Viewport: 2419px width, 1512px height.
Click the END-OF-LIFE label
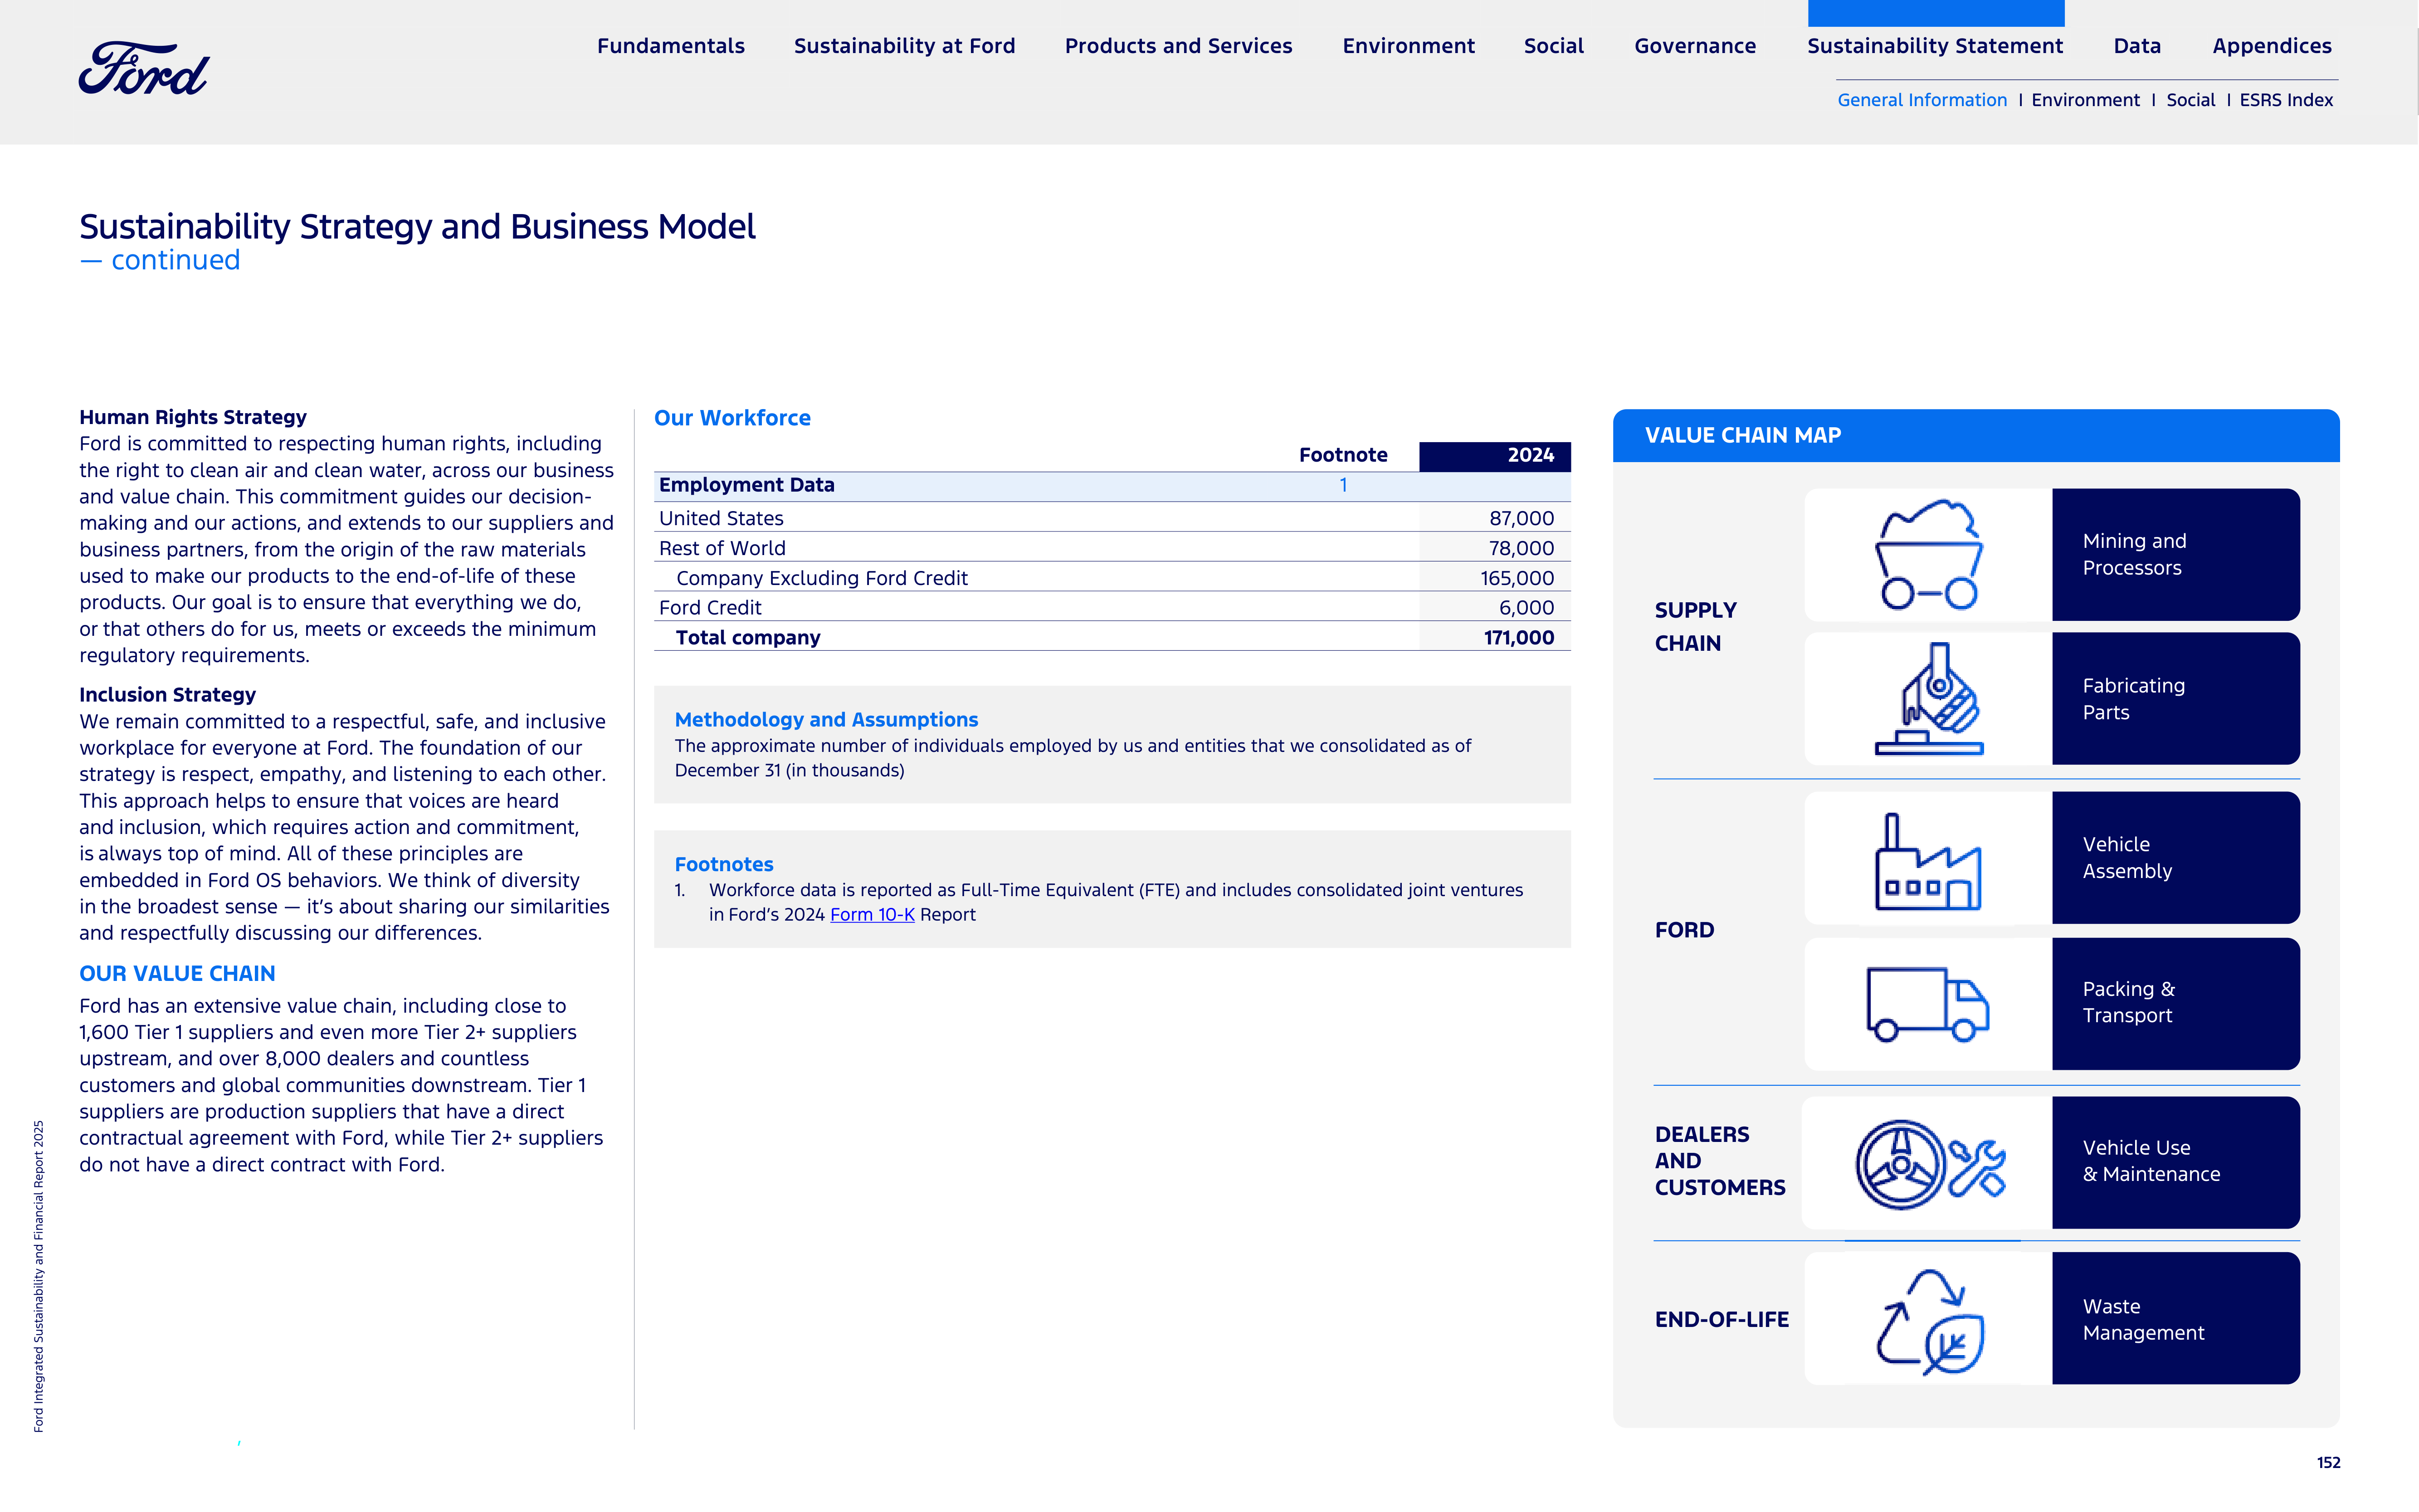pos(1721,1320)
